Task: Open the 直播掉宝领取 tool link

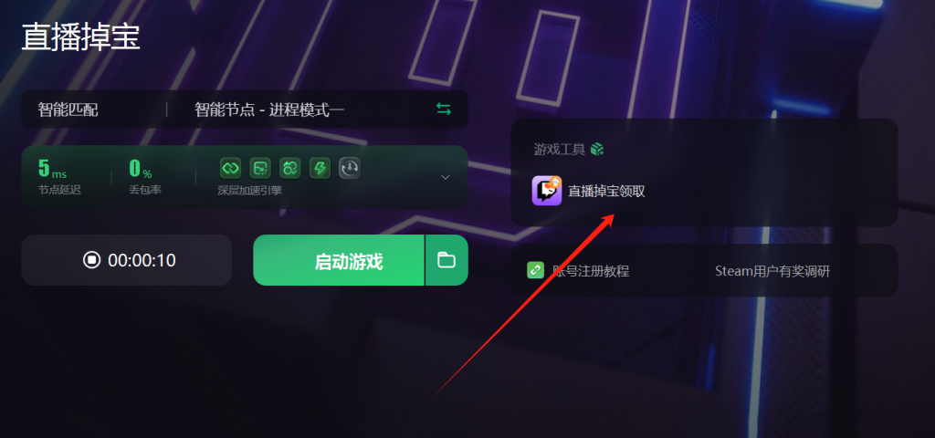Action: 606,192
